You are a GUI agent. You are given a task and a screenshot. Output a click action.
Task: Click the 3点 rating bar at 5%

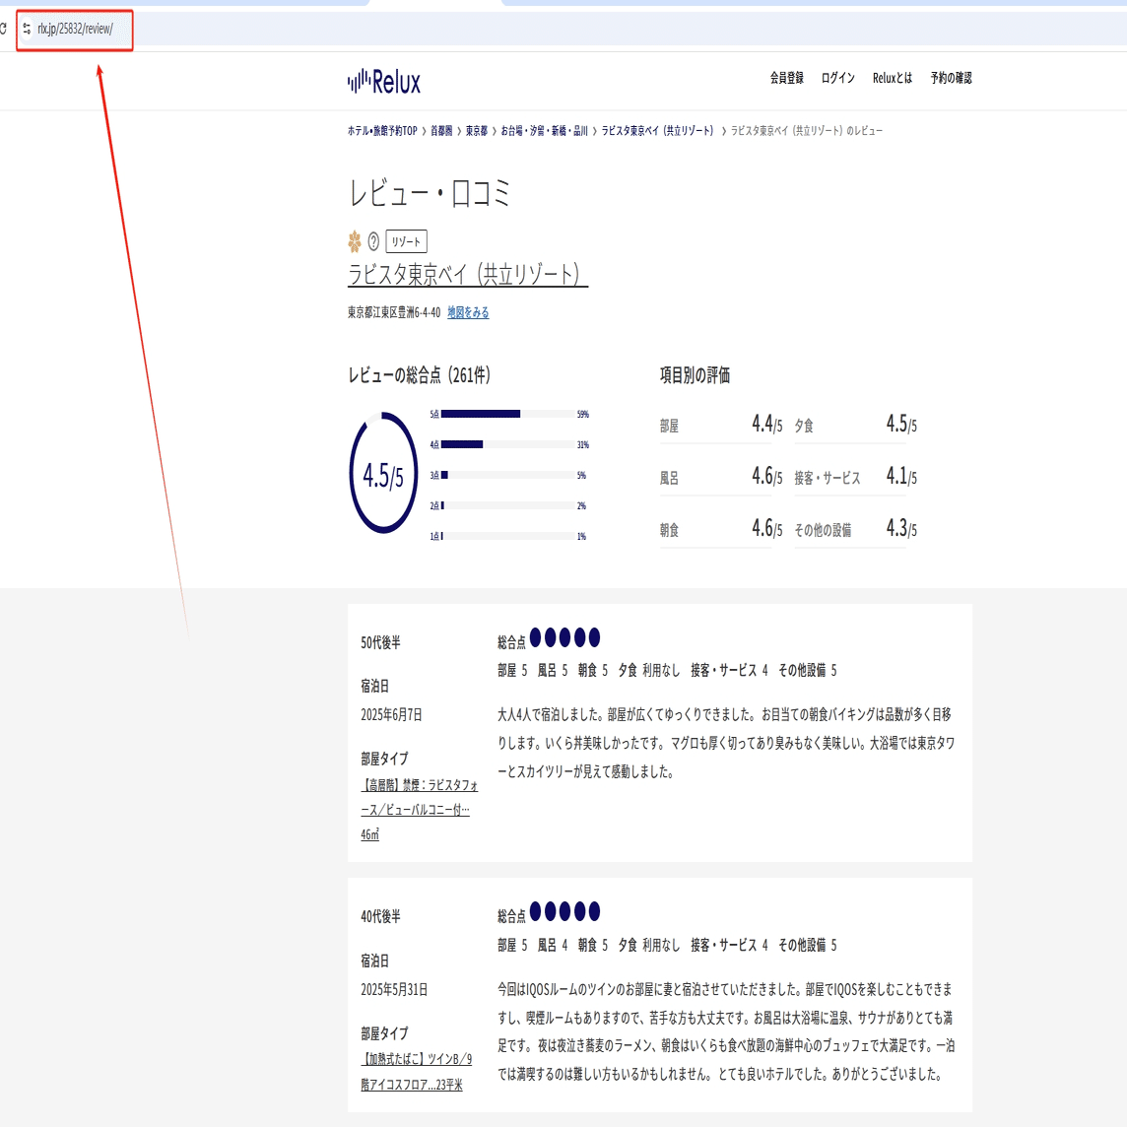pyautogui.click(x=509, y=475)
